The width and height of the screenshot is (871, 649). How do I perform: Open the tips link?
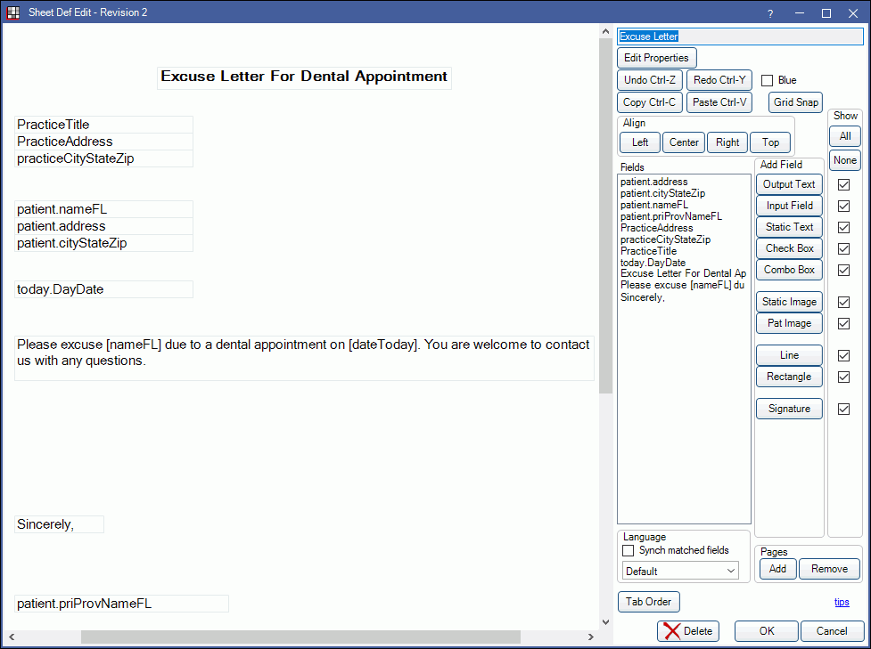842,602
